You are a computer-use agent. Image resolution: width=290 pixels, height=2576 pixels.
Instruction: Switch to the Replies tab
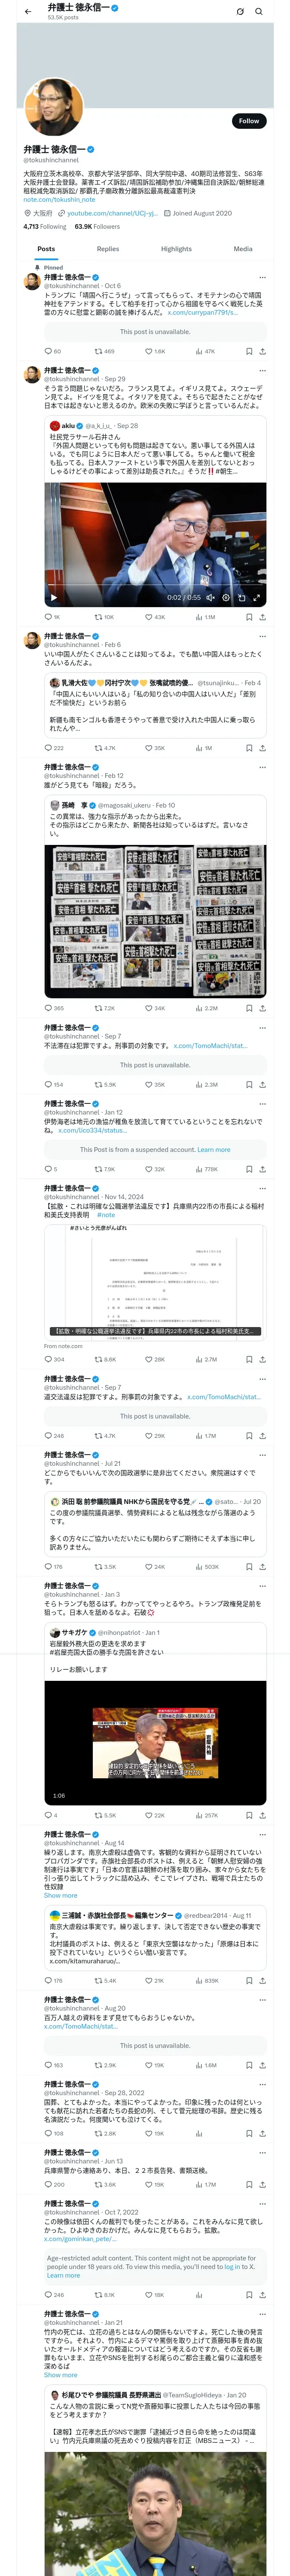click(x=108, y=249)
